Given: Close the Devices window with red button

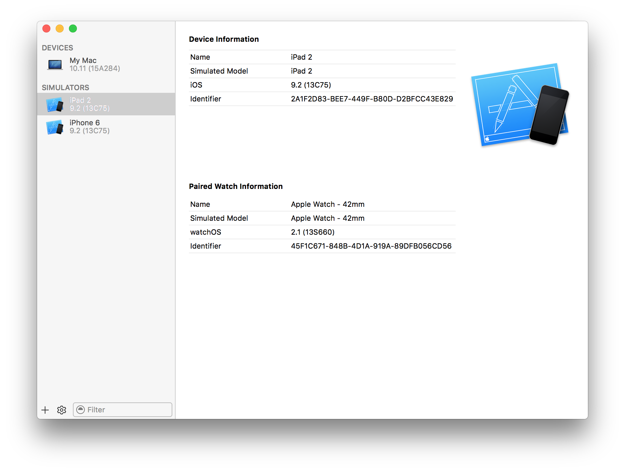Looking at the screenshot, I should coord(46,29).
